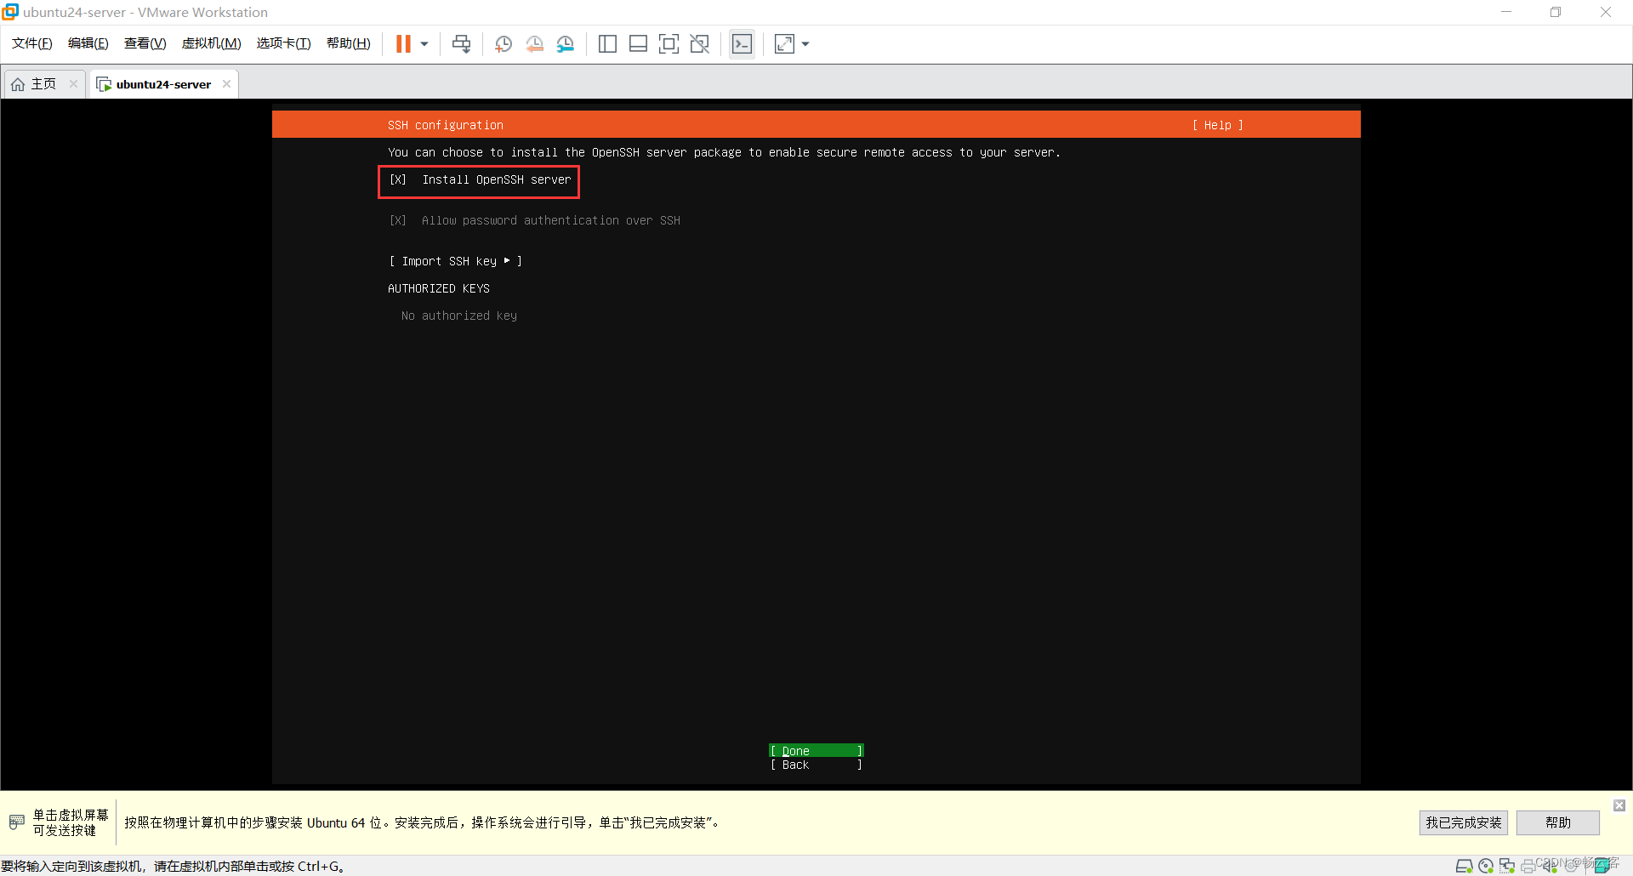
Task: Close the 主页 tab
Action: point(73,83)
